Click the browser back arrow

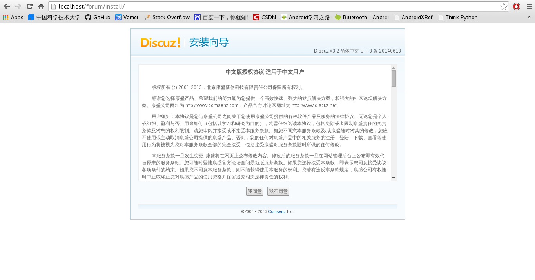7,6
